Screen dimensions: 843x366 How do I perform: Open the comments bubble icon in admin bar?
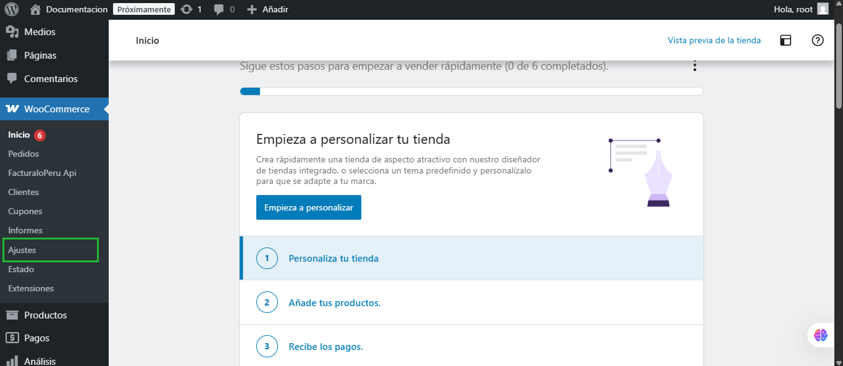pos(219,9)
